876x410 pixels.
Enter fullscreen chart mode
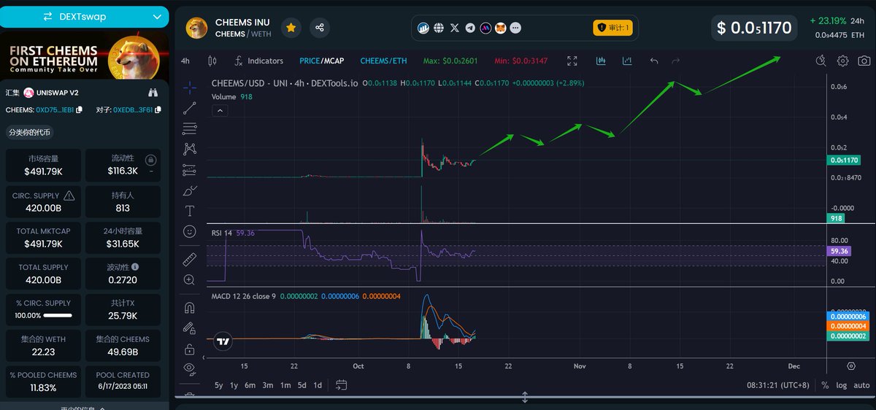click(x=572, y=61)
